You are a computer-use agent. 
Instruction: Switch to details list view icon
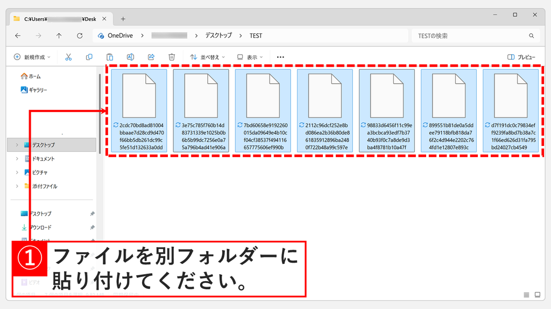(x=526, y=295)
